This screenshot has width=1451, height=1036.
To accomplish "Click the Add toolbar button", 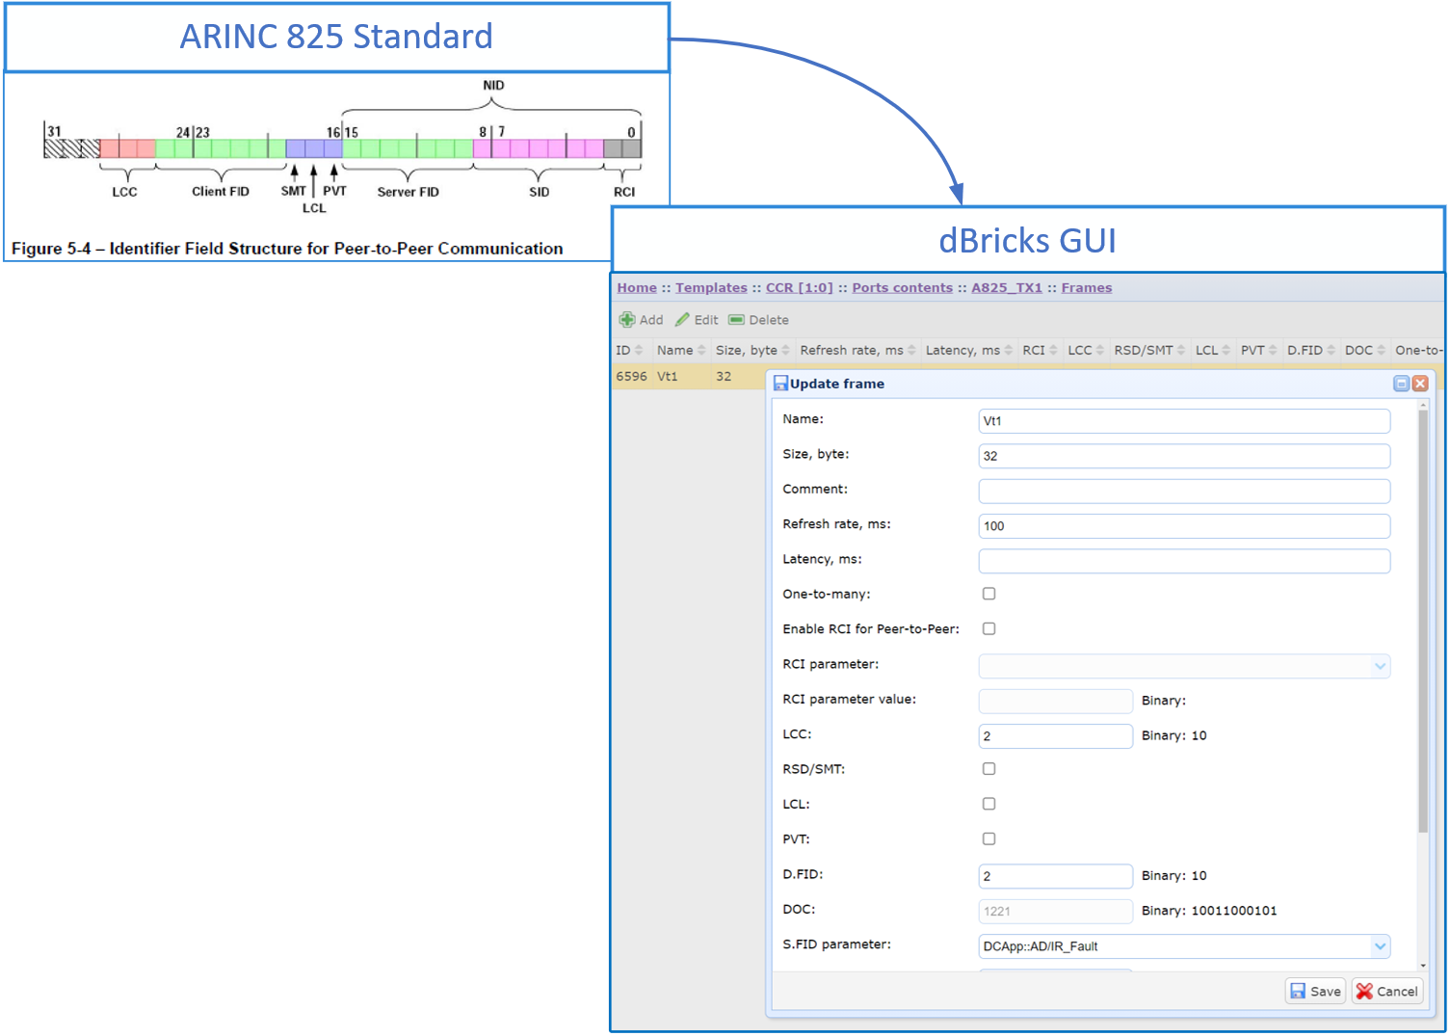I will 641,320.
